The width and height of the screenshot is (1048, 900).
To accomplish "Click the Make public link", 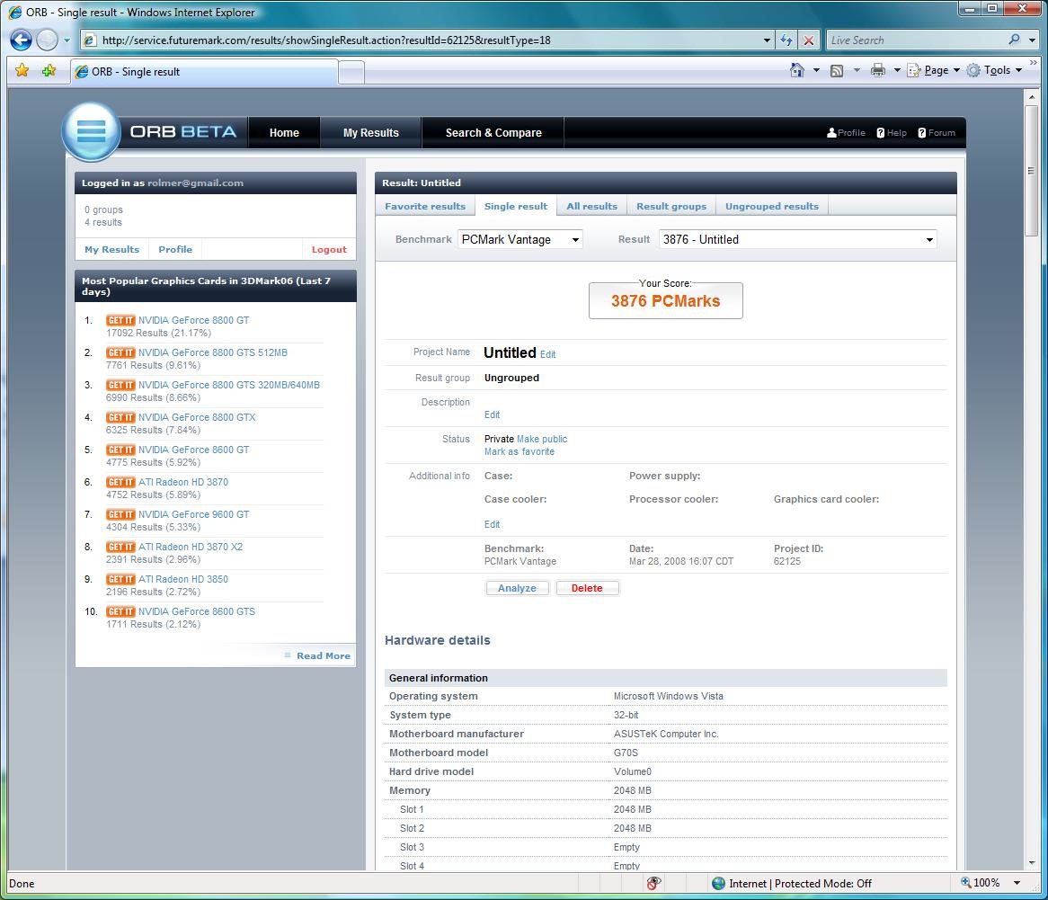I will 542,439.
